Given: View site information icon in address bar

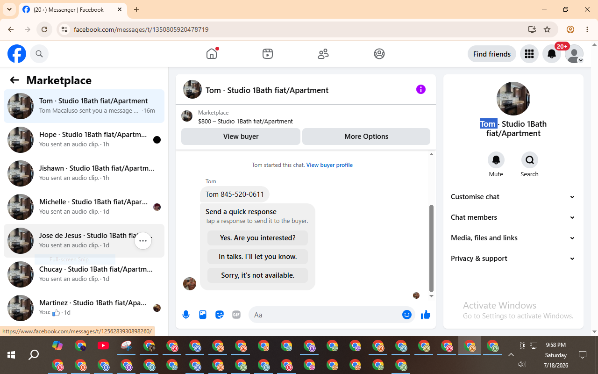Looking at the screenshot, I should 64,29.
